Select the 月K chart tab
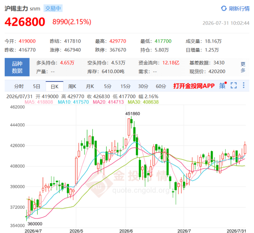254x233 pixels. pyautogui.click(x=90, y=87)
